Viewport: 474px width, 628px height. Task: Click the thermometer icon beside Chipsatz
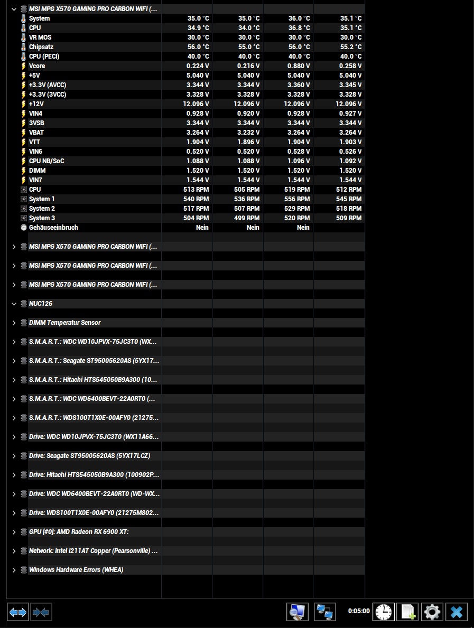click(x=24, y=47)
